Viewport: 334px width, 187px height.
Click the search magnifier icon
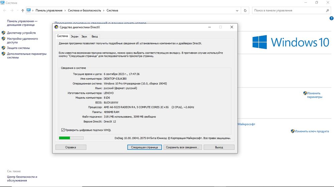coord(327,10)
